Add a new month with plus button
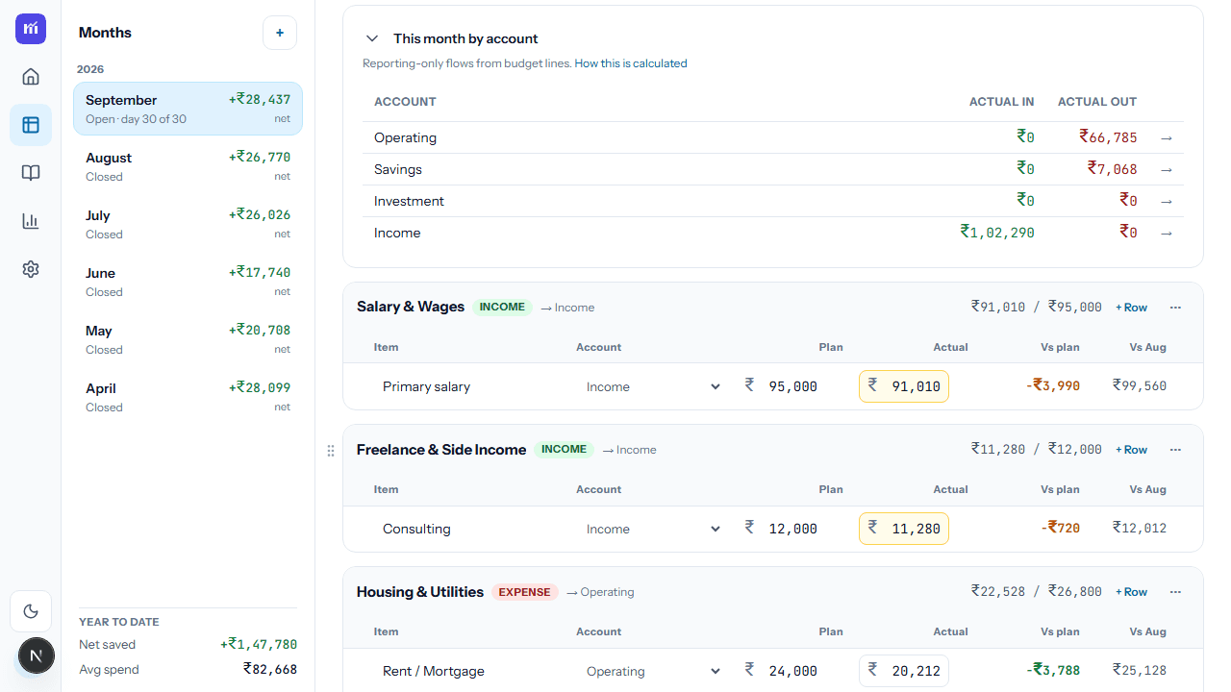The image size is (1231, 692). (280, 33)
